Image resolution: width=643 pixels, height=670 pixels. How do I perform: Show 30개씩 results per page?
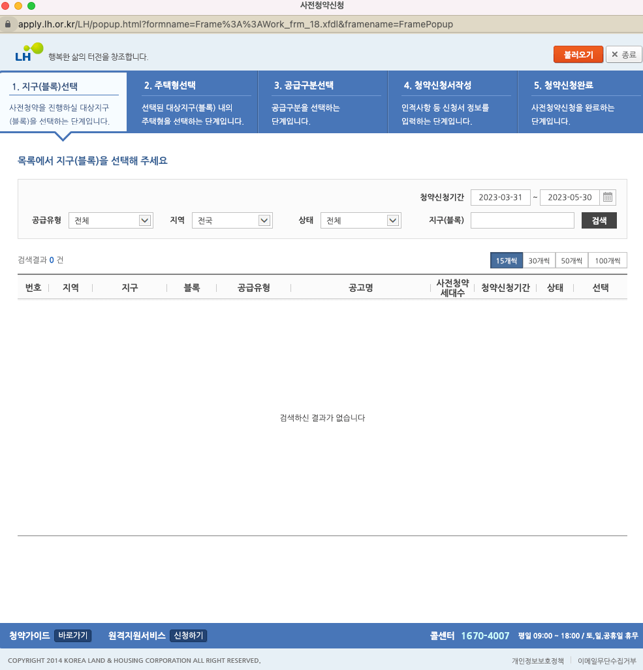tap(539, 261)
